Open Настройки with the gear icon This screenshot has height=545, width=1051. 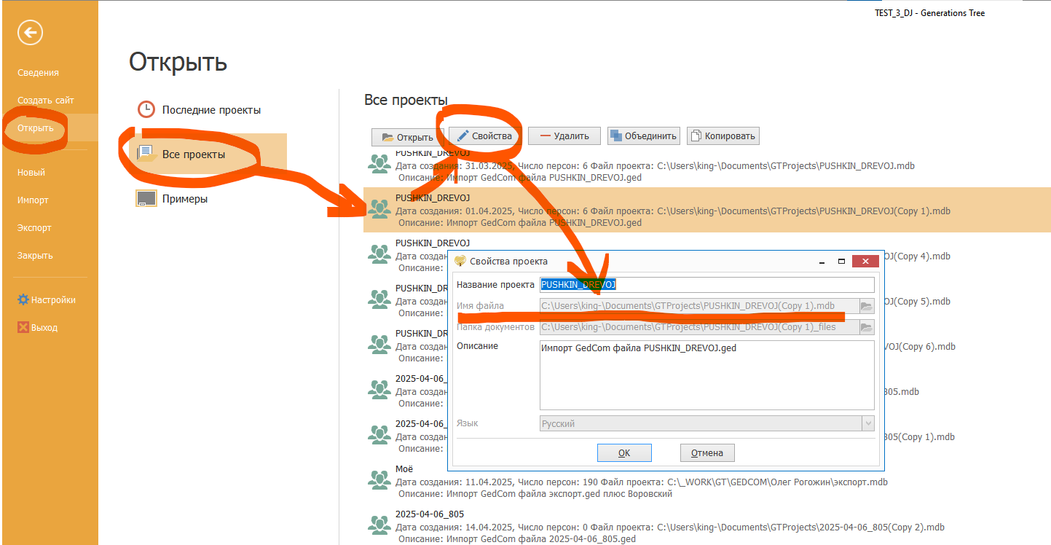coord(23,299)
